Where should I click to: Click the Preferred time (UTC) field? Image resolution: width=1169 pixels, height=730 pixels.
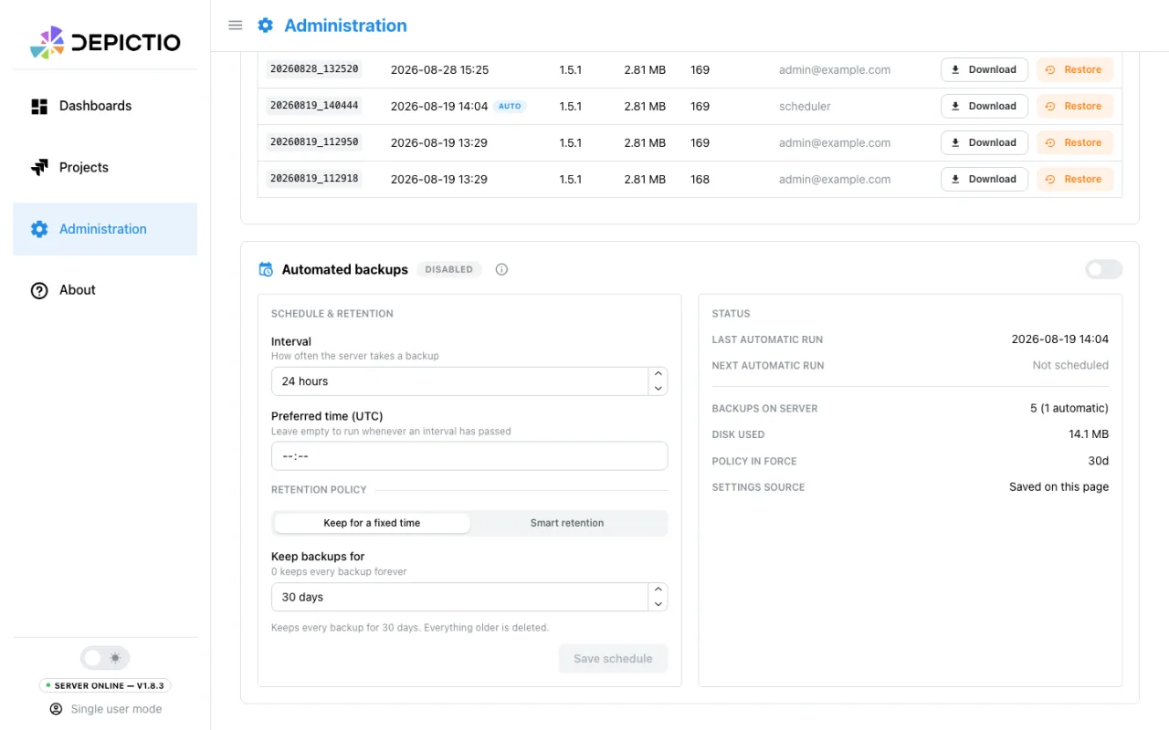469,456
